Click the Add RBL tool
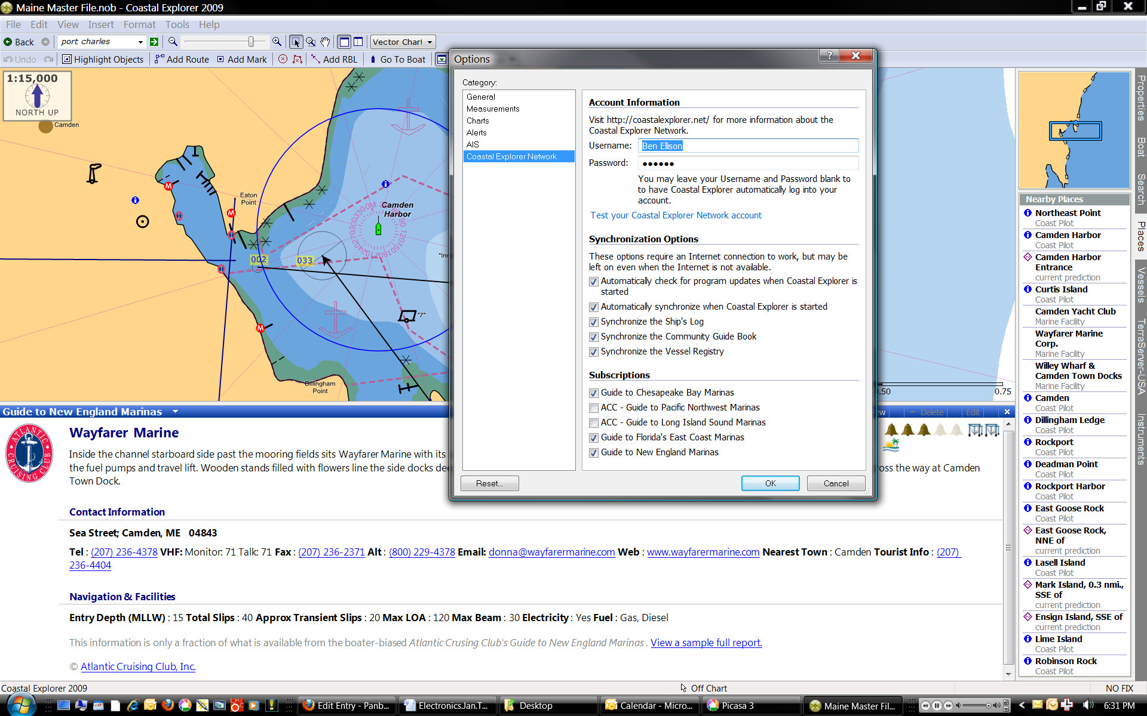The width and height of the screenshot is (1147, 716). pyautogui.click(x=334, y=59)
